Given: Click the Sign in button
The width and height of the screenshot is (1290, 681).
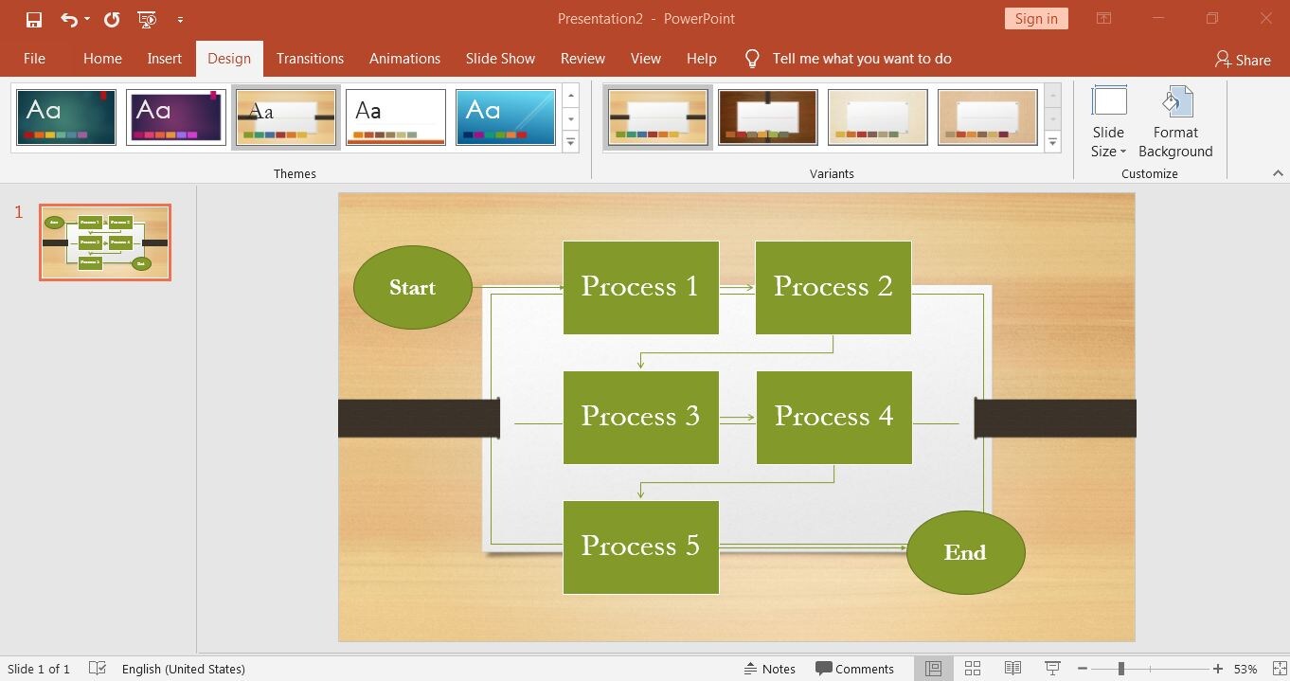Looking at the screenshot, I should [x=1035, y=18].
